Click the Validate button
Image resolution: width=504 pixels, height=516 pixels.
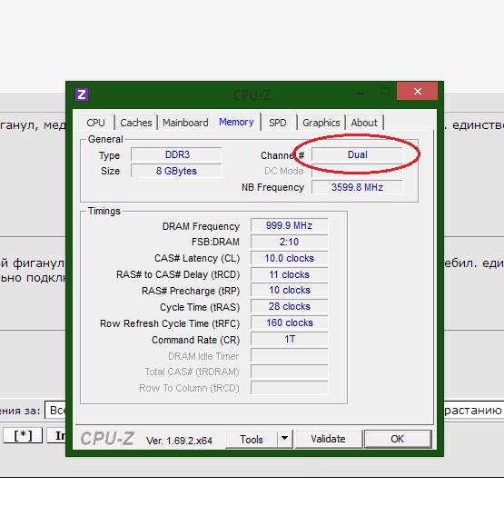pos(329,439)
